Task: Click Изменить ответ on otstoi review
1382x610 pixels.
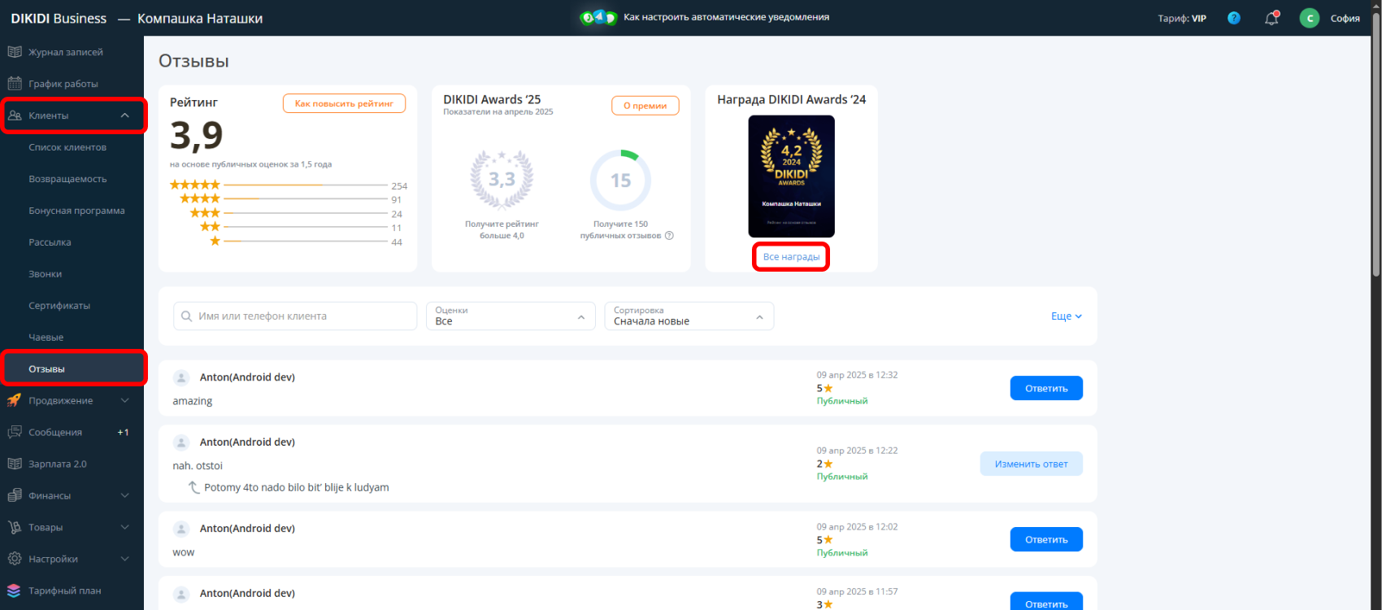Action: click(x=1031, y=464)
